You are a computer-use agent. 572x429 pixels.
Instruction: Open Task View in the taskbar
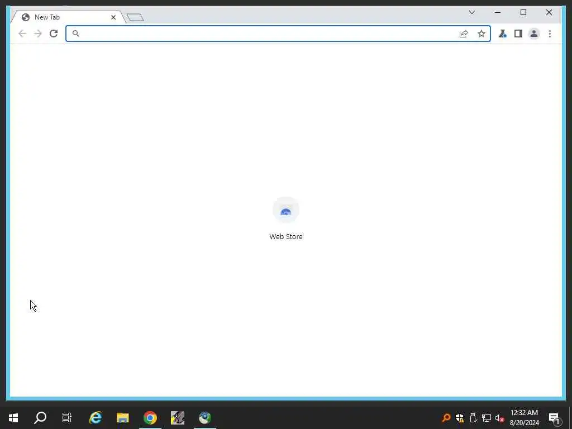coord(67,418)
